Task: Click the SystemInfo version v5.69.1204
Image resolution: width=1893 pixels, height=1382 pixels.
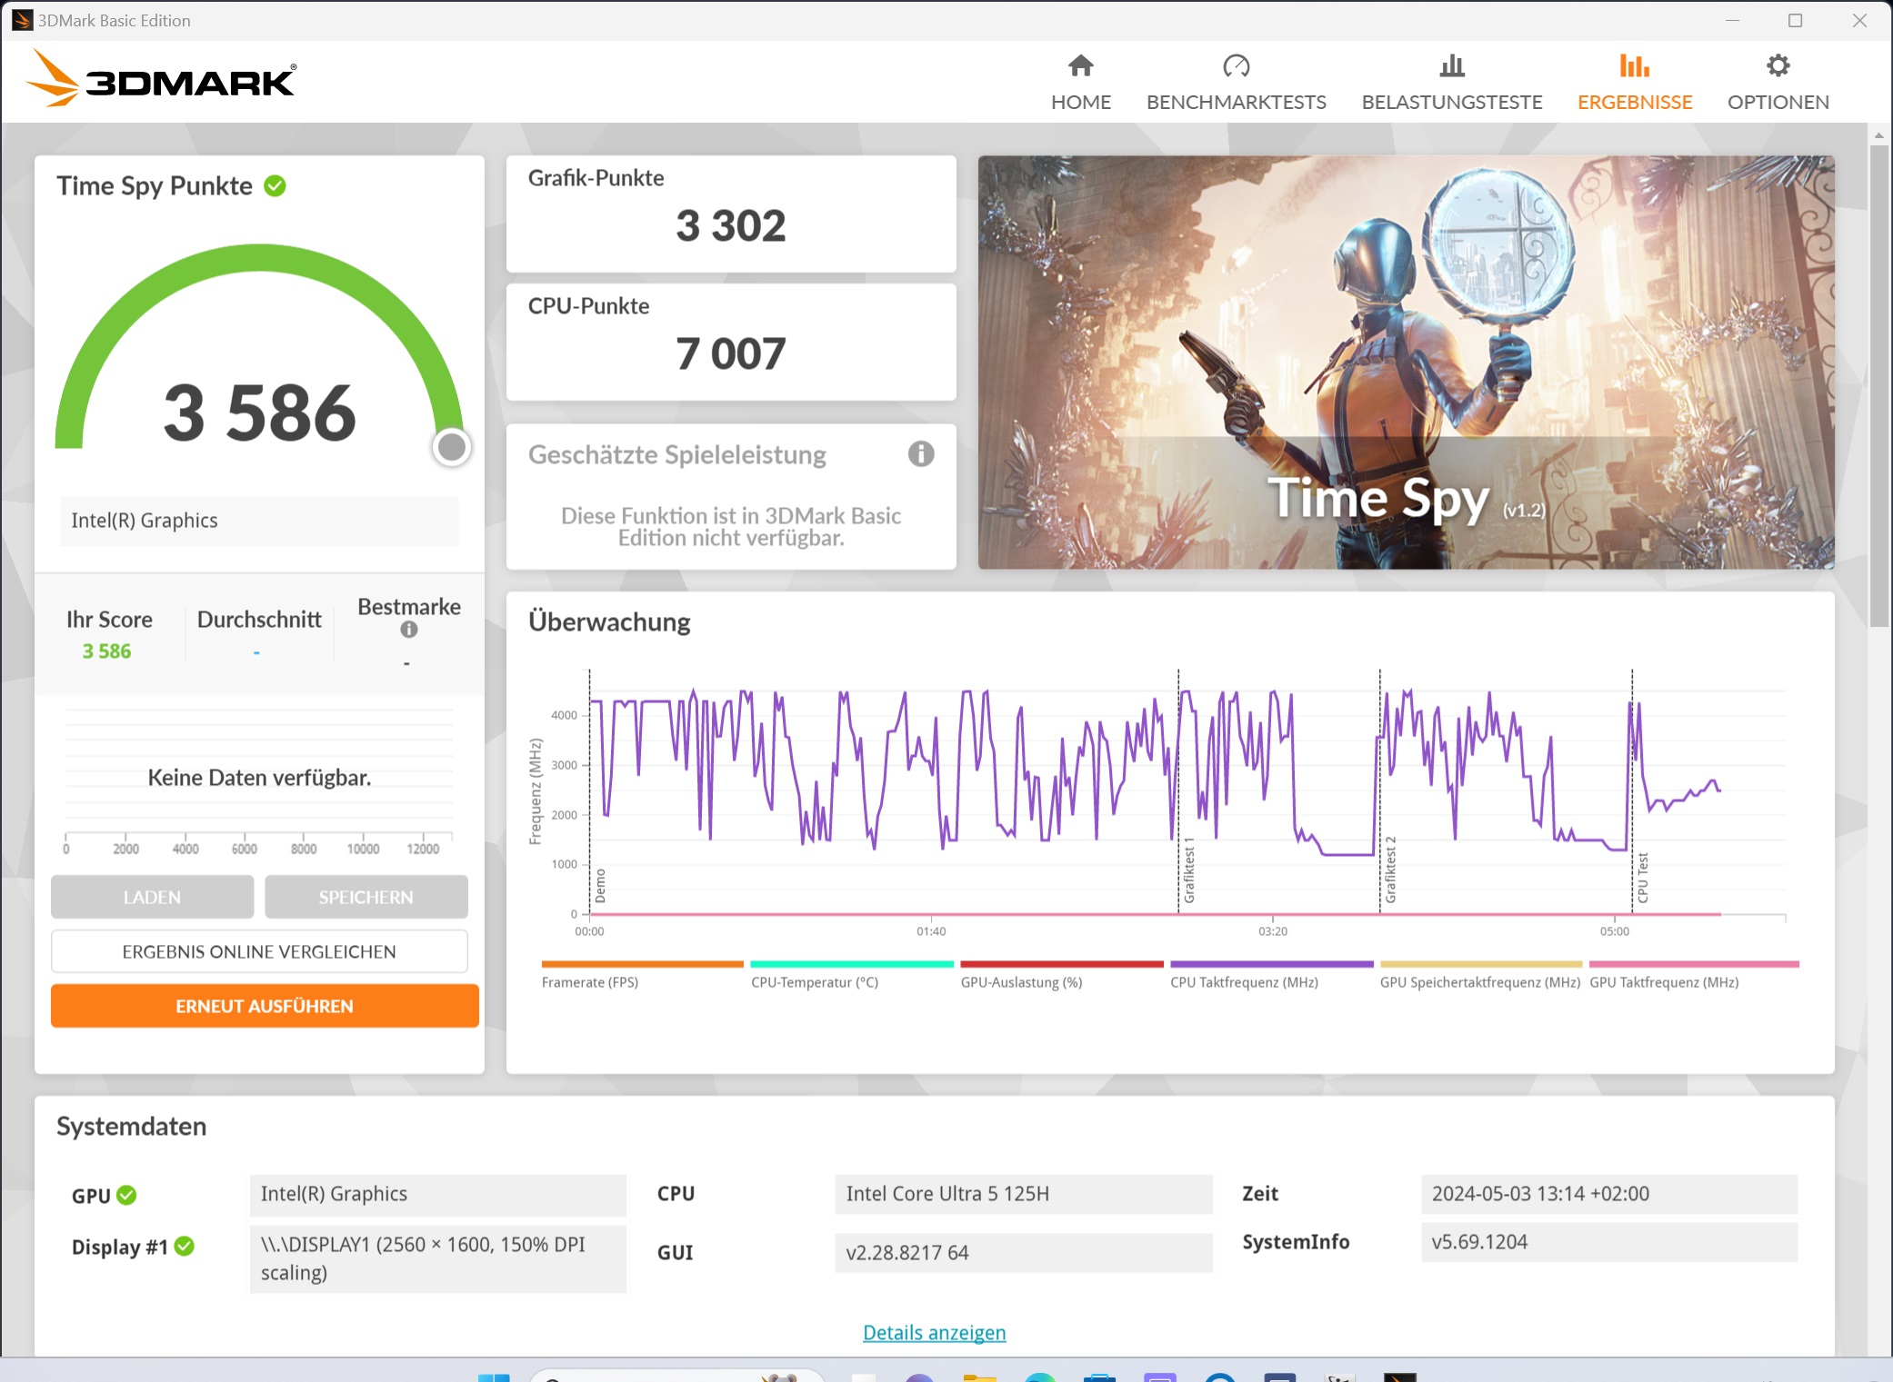Action: (1608, 1242)
